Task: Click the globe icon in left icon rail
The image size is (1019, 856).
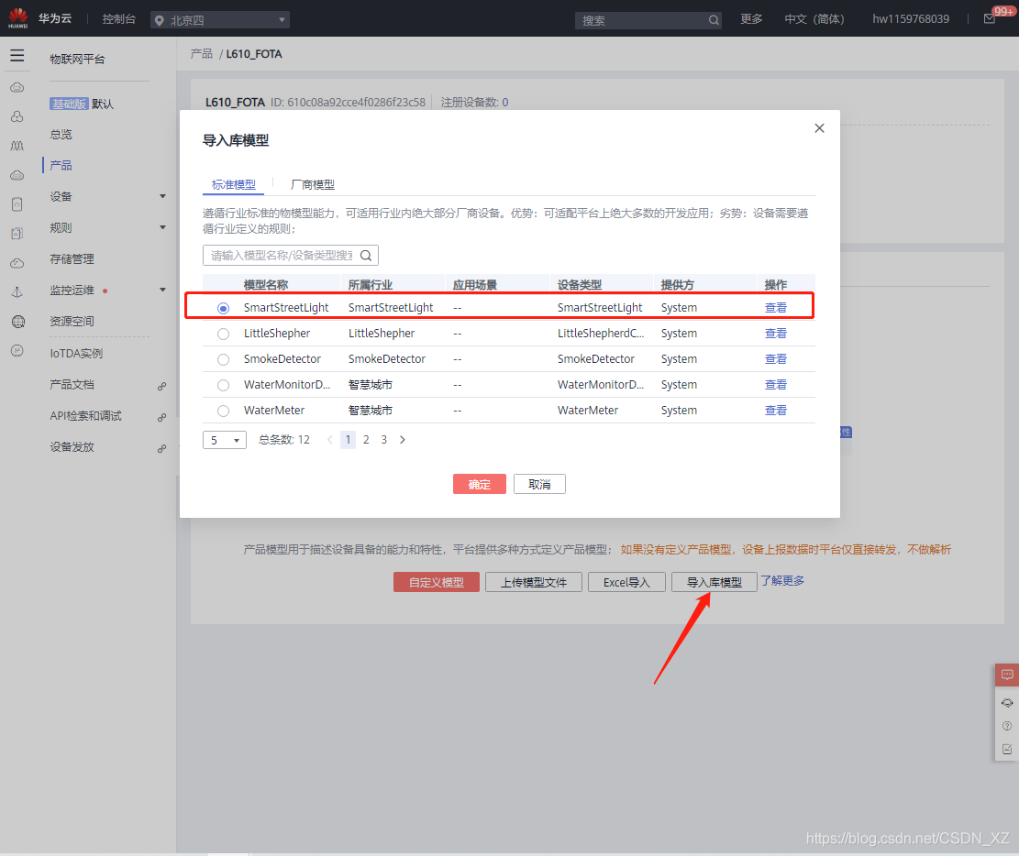Action: (18, 322)
